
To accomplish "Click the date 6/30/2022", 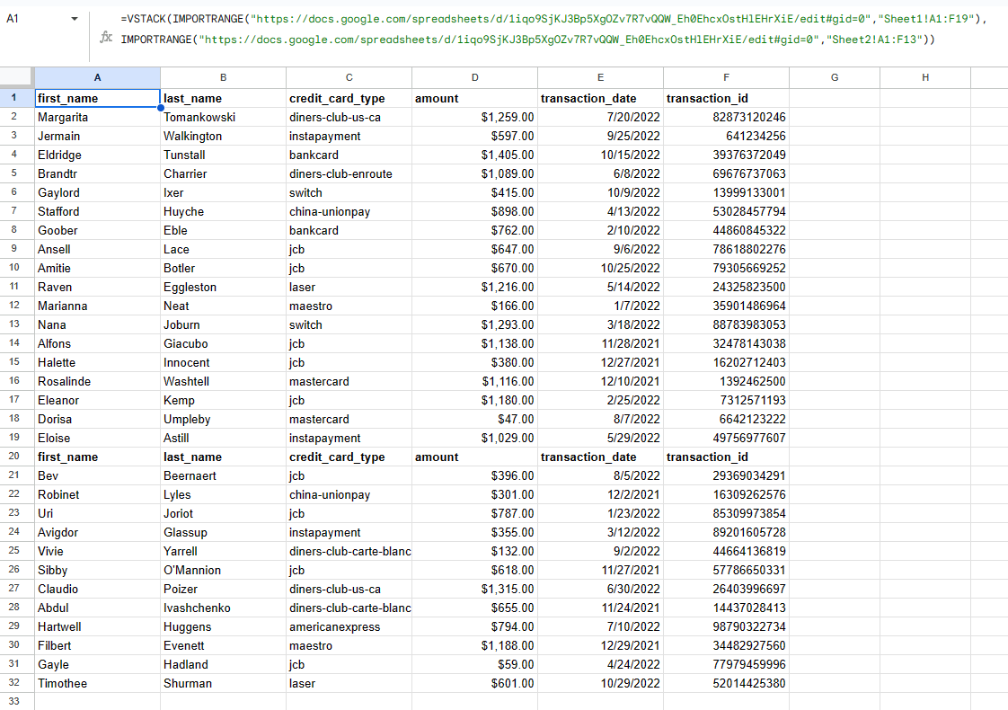I will [600, 589].
